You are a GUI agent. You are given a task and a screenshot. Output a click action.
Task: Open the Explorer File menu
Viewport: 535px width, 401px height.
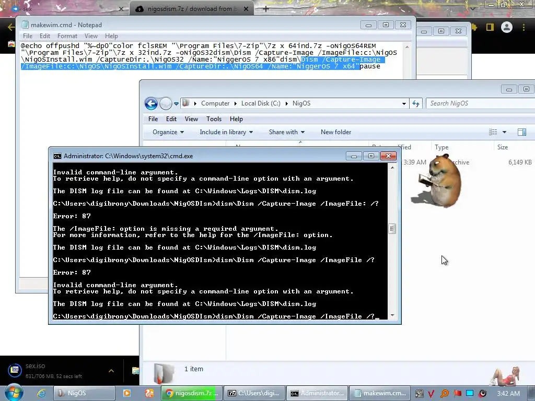[153, 119]
